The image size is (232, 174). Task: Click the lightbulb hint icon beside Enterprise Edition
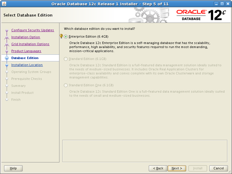[x=61, y=36]
